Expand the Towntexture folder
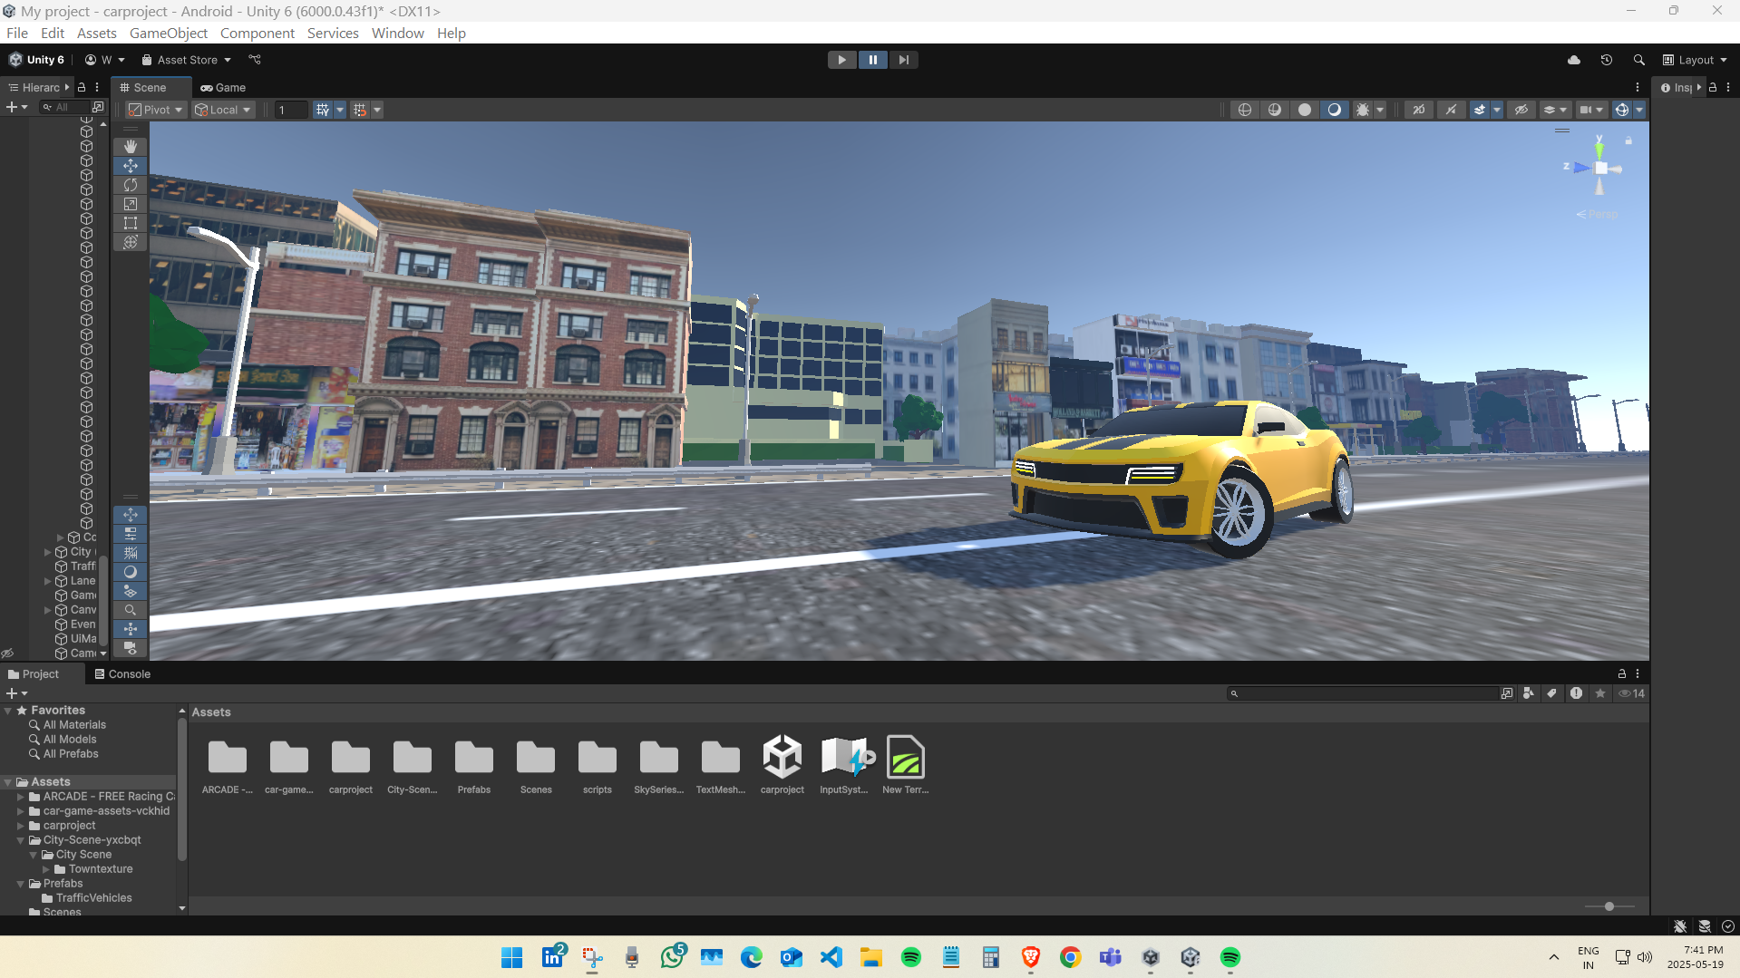This screenshot has height=978, width=1740. (46, 869)
